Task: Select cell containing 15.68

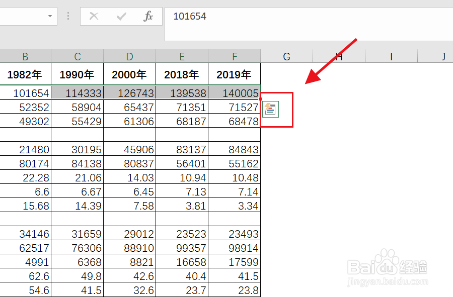Action: (26, 205)
